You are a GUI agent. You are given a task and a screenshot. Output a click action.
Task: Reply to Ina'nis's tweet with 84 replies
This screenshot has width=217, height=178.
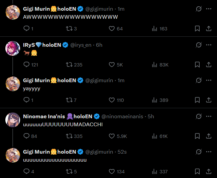coord(27,136)
